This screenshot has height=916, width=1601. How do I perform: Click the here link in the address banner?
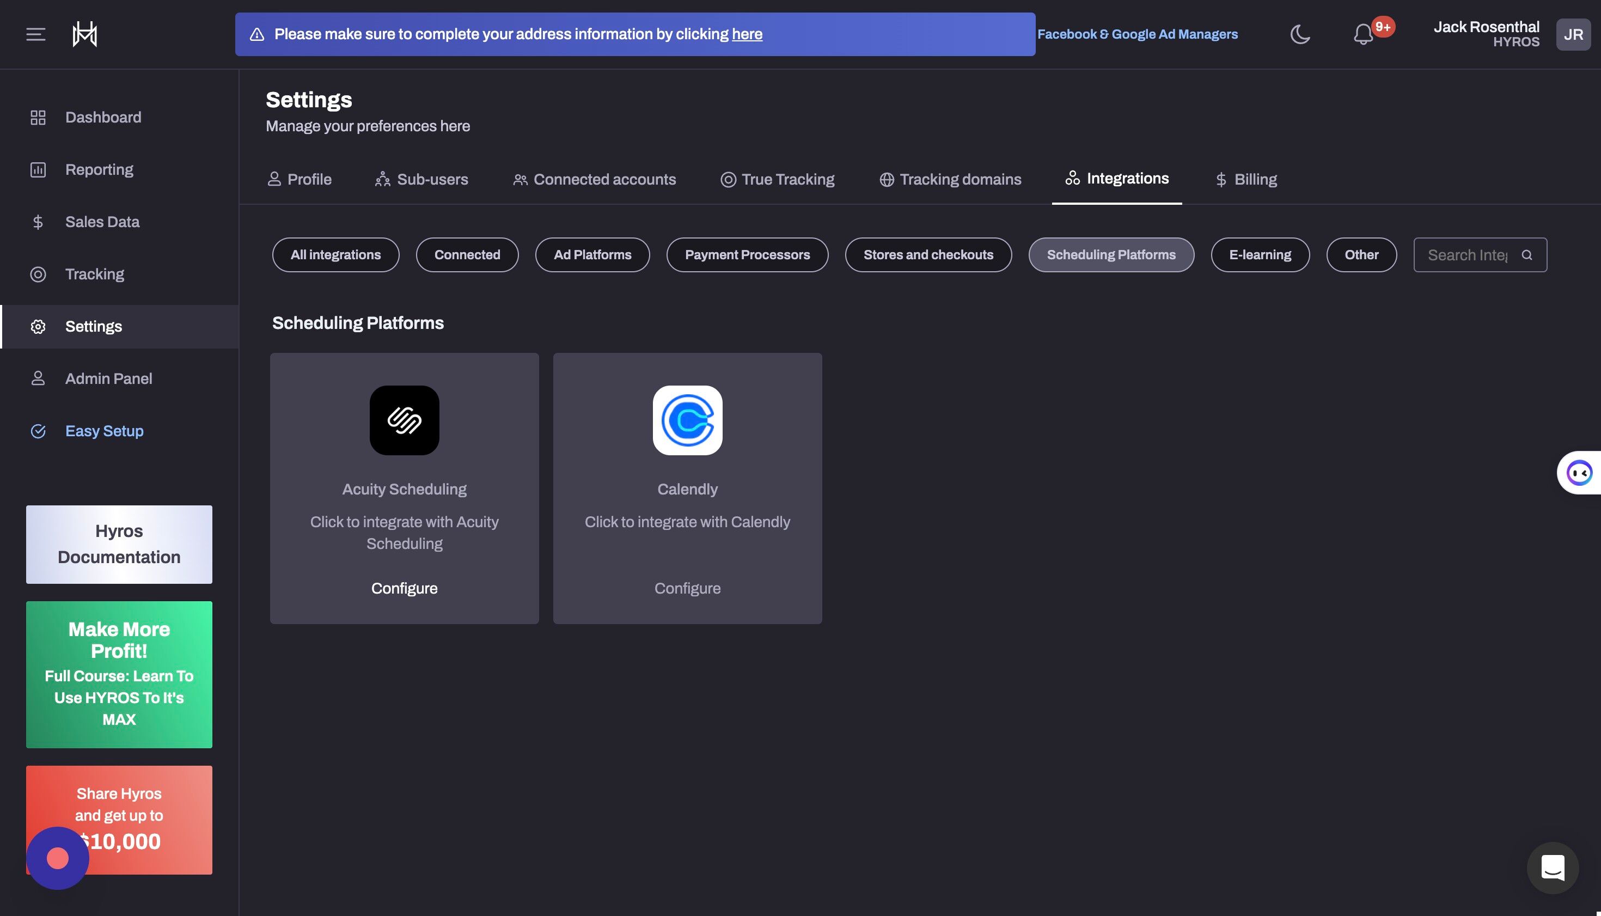[x=747, y=34]
